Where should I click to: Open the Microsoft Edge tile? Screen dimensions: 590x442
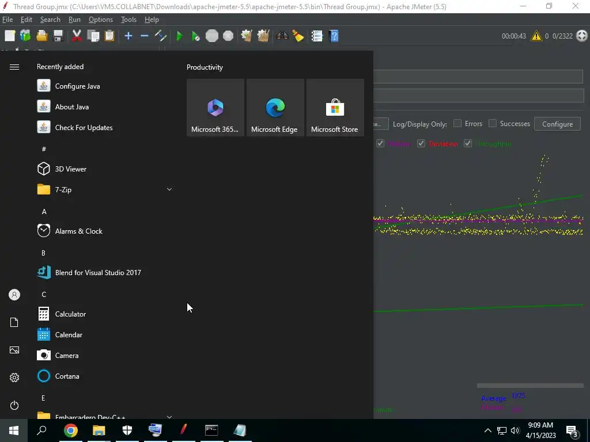tap(275, 108)
